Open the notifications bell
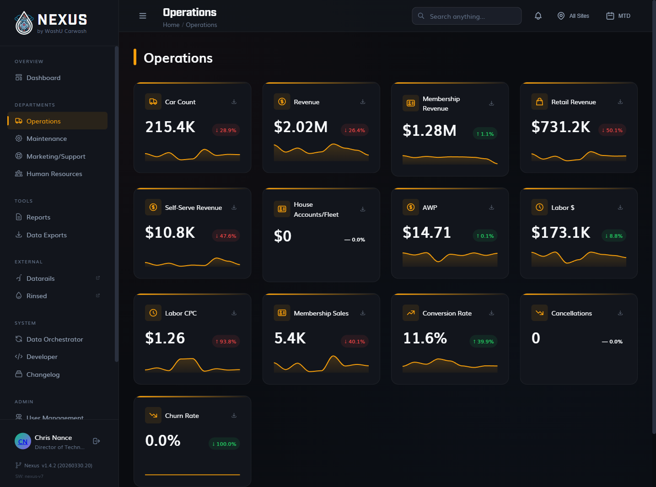The height and width of the screenshot is (487, 656). (538, 16)
